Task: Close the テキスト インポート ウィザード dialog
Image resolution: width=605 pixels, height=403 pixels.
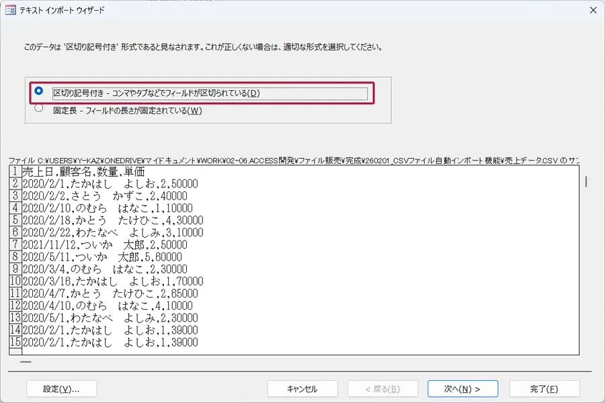Action: (x=592, y=10)
